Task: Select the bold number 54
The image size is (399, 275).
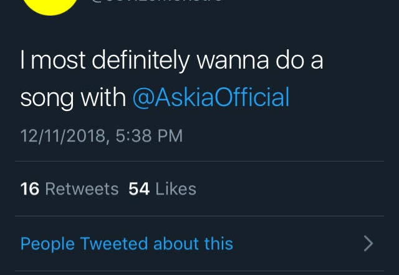Action: 139,189
